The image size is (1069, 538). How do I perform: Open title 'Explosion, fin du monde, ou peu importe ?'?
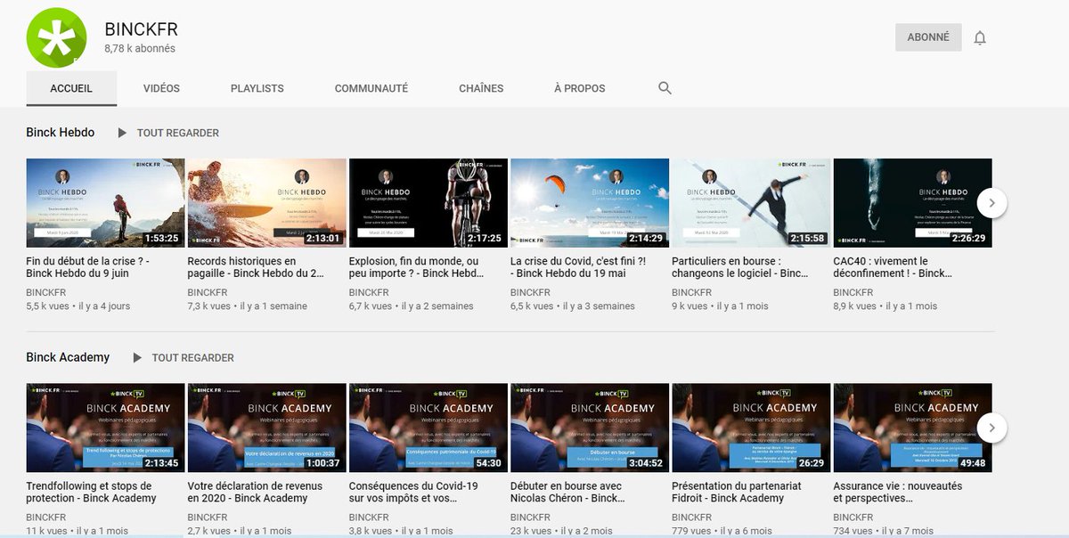pos(417,267)
